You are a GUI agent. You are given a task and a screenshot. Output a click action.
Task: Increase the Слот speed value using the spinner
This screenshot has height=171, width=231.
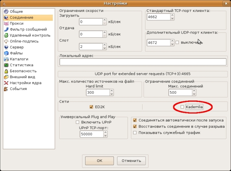click(105, 45)
